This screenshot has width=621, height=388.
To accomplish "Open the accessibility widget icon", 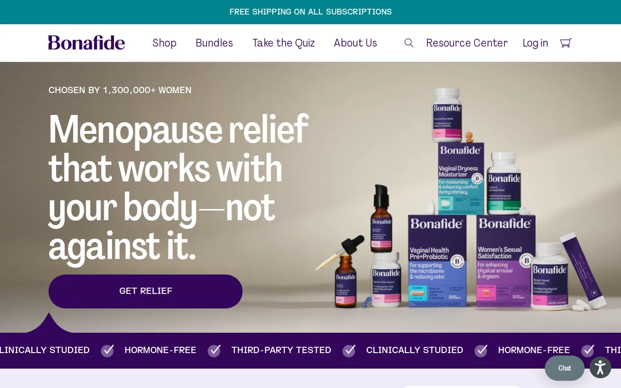I will click(x=600, y=368).
